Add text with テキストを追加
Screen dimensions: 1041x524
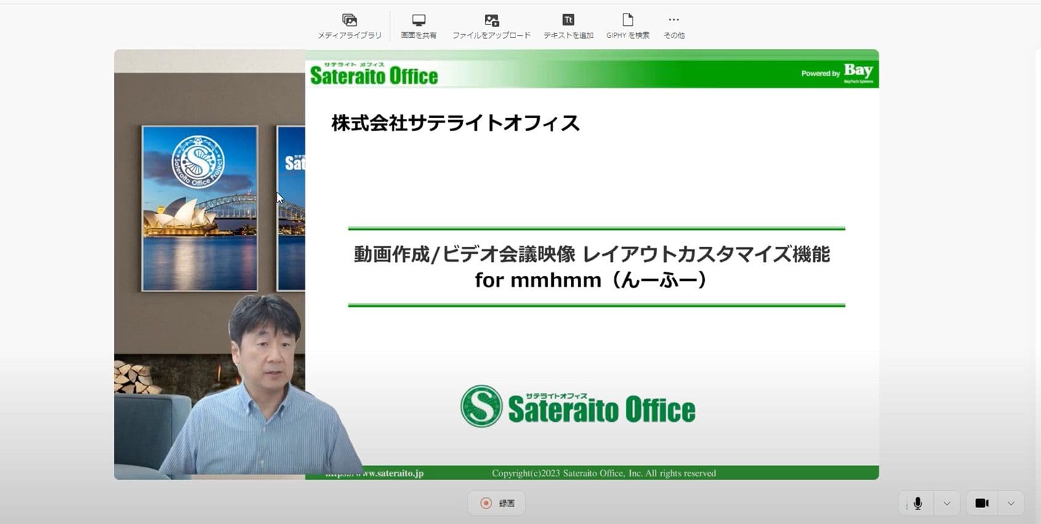click(568, 26)
